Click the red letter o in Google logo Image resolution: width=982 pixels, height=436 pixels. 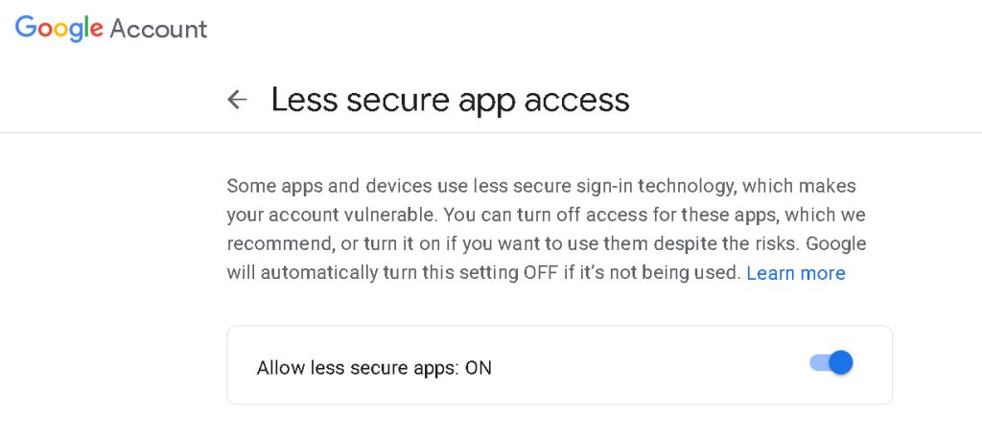44,30
